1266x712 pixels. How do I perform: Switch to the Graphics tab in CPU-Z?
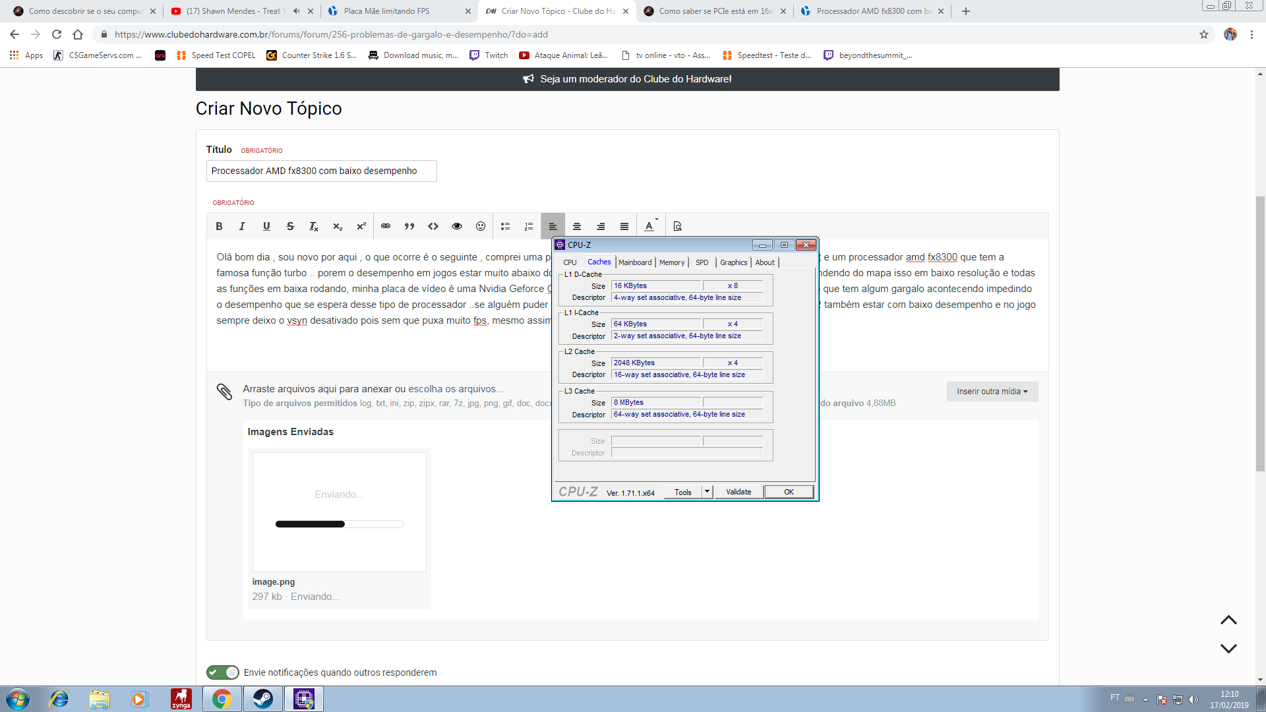click(733, 262)
